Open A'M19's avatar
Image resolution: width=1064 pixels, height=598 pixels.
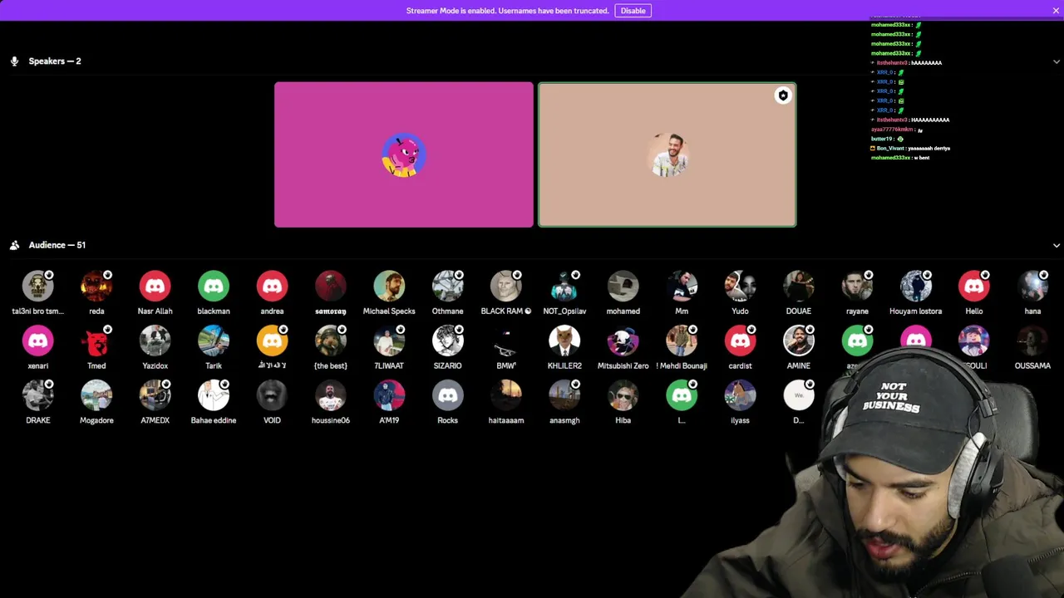pyautogui.click(x=389, y=396)
